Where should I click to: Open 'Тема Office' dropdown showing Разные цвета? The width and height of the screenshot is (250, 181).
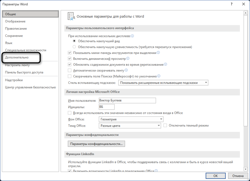(x=130, y=125)
